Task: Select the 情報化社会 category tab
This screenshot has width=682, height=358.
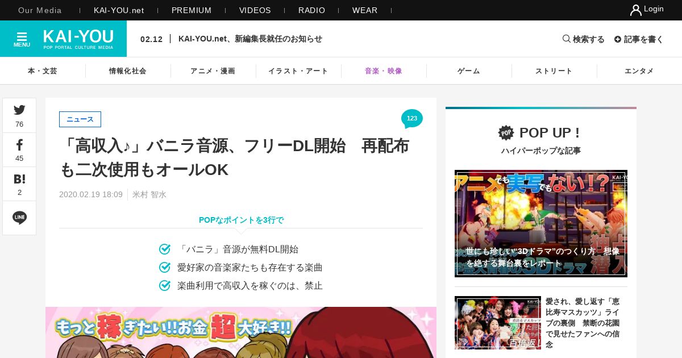Action: [128, 71]
